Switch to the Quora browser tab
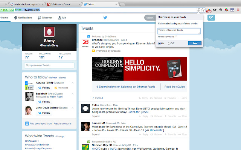241x150 pixels. pyautogui.click(x=64, y=4)
